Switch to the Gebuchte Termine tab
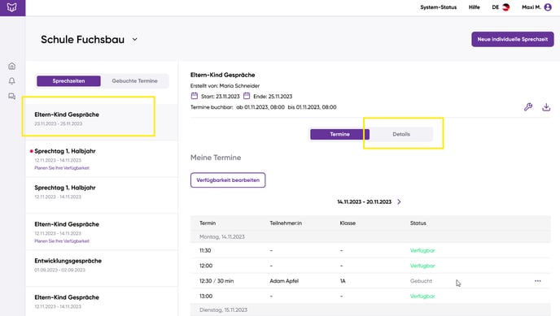 (x=134, y=81)
